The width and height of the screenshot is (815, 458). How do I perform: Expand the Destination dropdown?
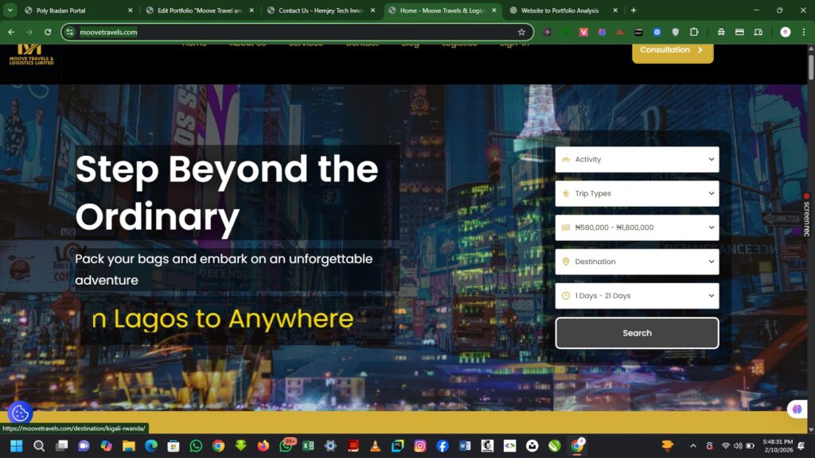(x=637, y=262)
